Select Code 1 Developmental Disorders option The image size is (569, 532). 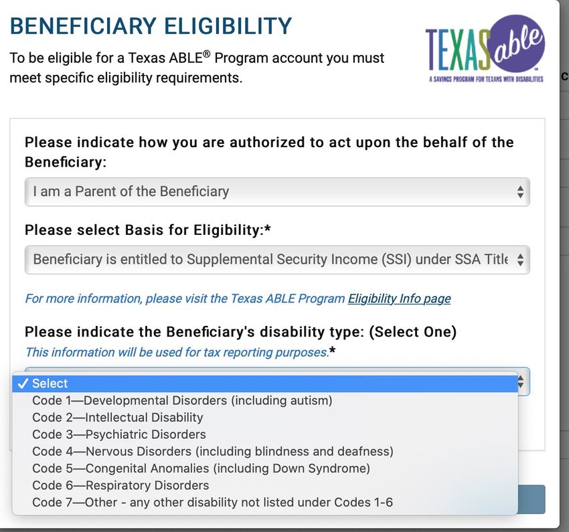point(265,400)
